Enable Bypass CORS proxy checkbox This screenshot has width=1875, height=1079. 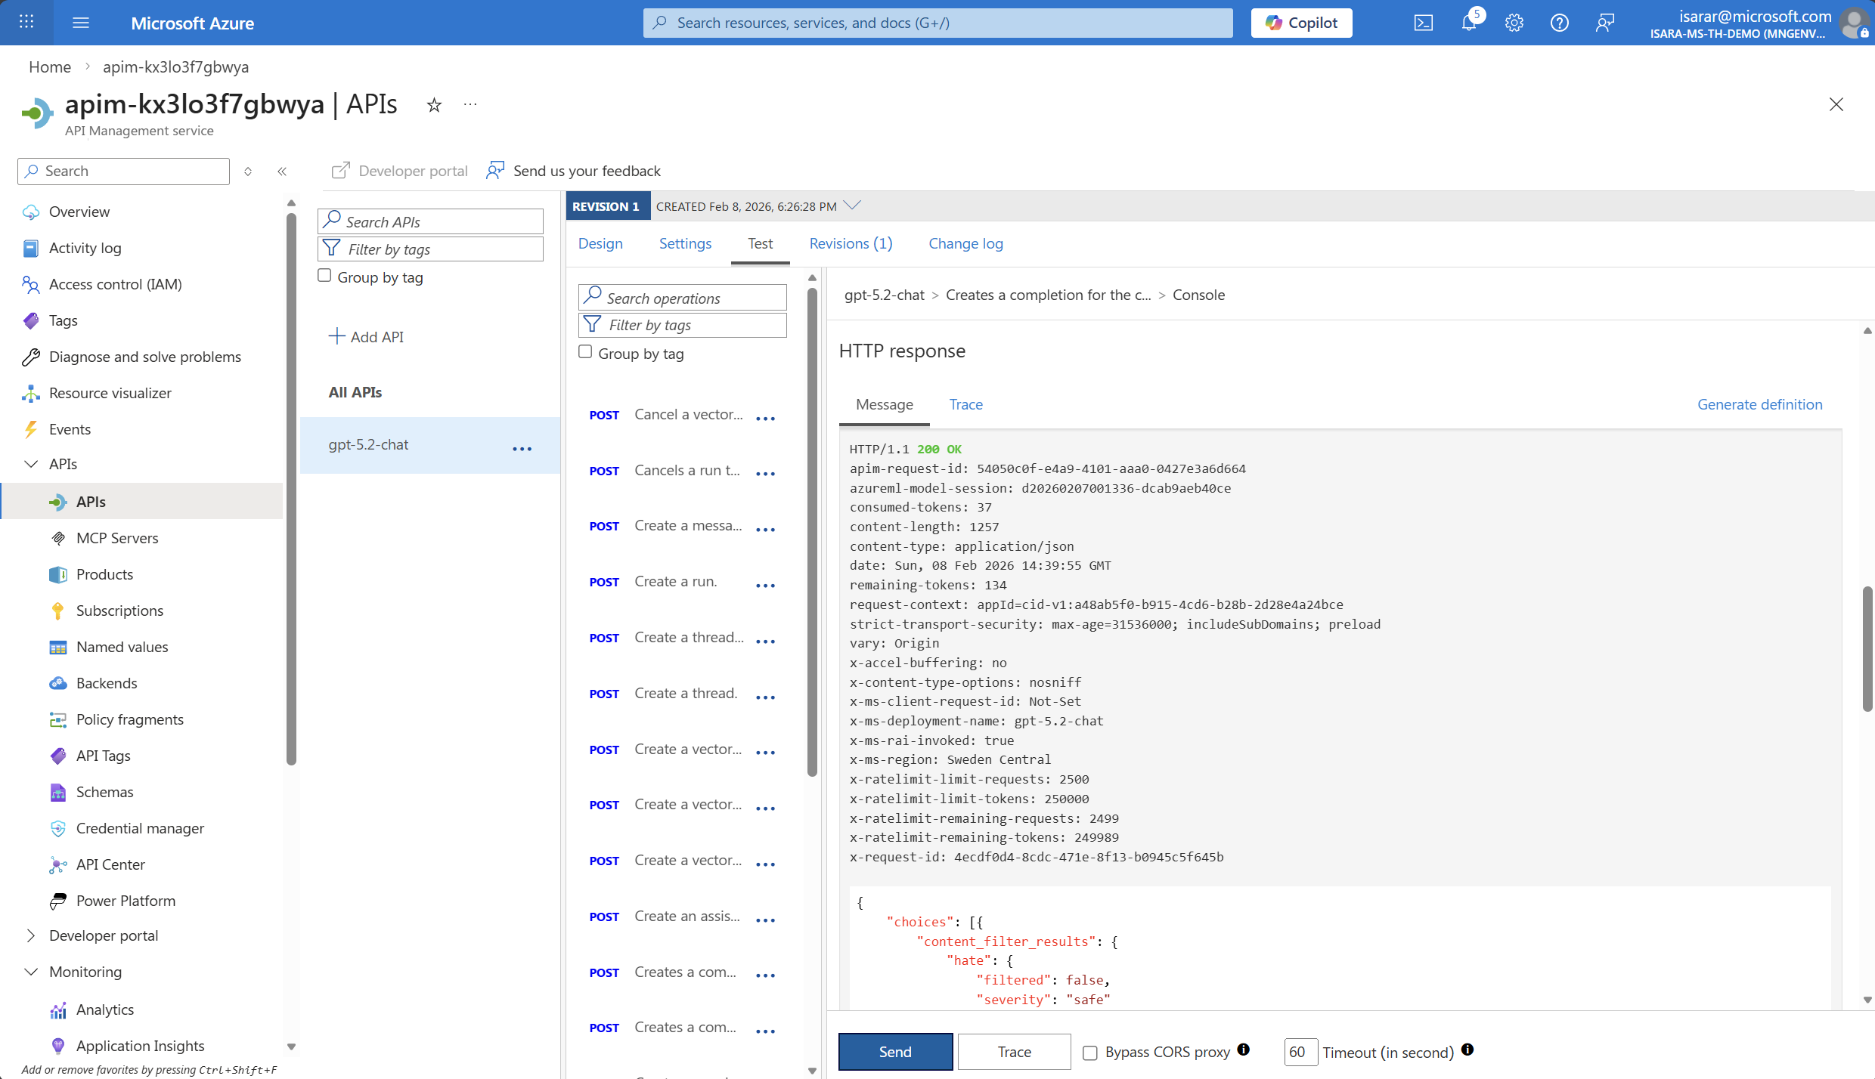coord(1089,1053)
